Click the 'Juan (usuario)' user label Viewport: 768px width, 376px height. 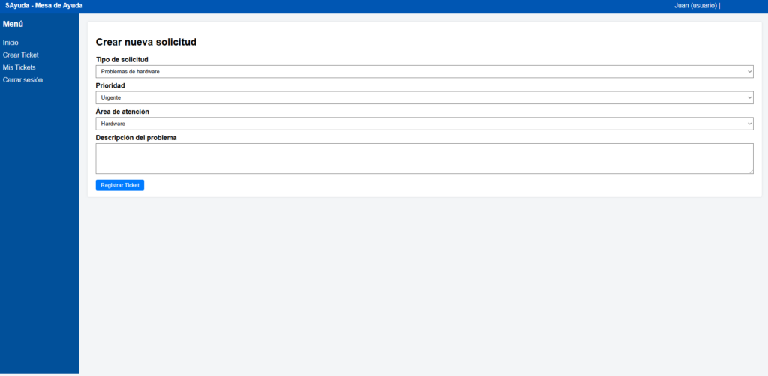point(695,6)
